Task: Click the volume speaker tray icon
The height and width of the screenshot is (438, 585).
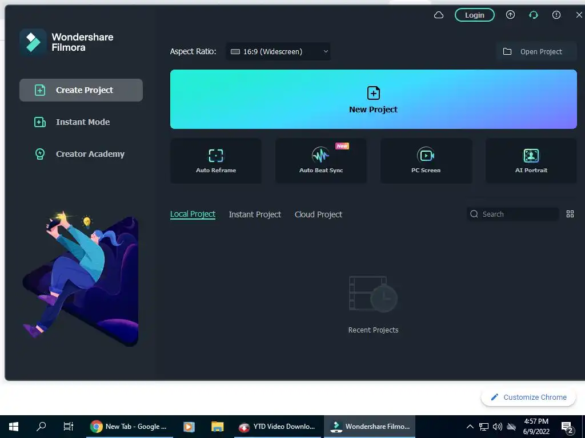Action: tap(498, 427)
